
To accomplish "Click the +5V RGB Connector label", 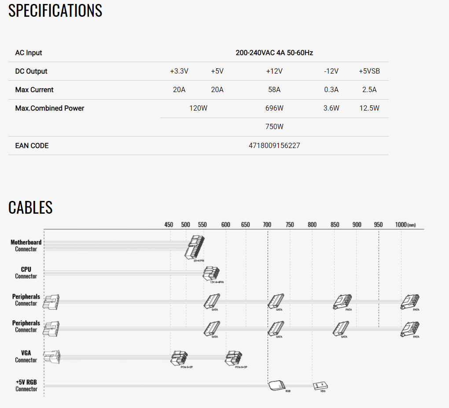I will (26, 386).
